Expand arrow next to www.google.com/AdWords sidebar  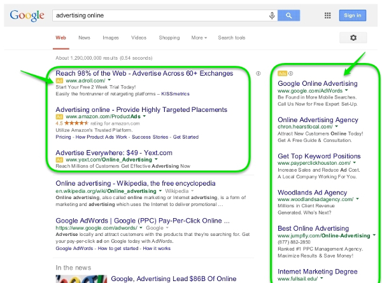click(x=346, y=90)
